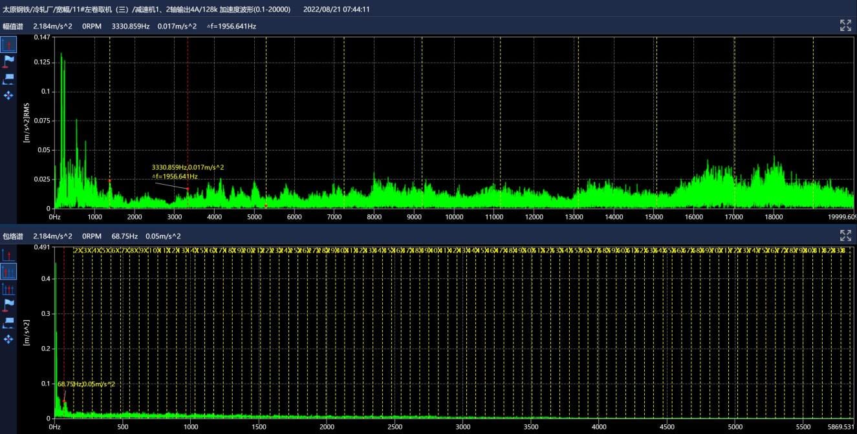Click the timestamp 2022/08/21 07:44:11
The image size is (857, 434).
[336, 9]
